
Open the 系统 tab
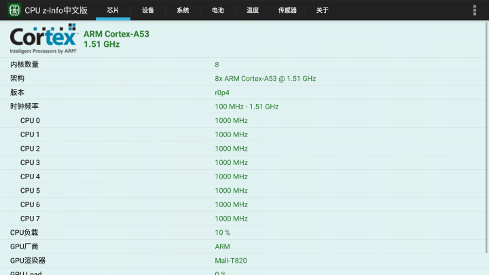tap(183, 10)
